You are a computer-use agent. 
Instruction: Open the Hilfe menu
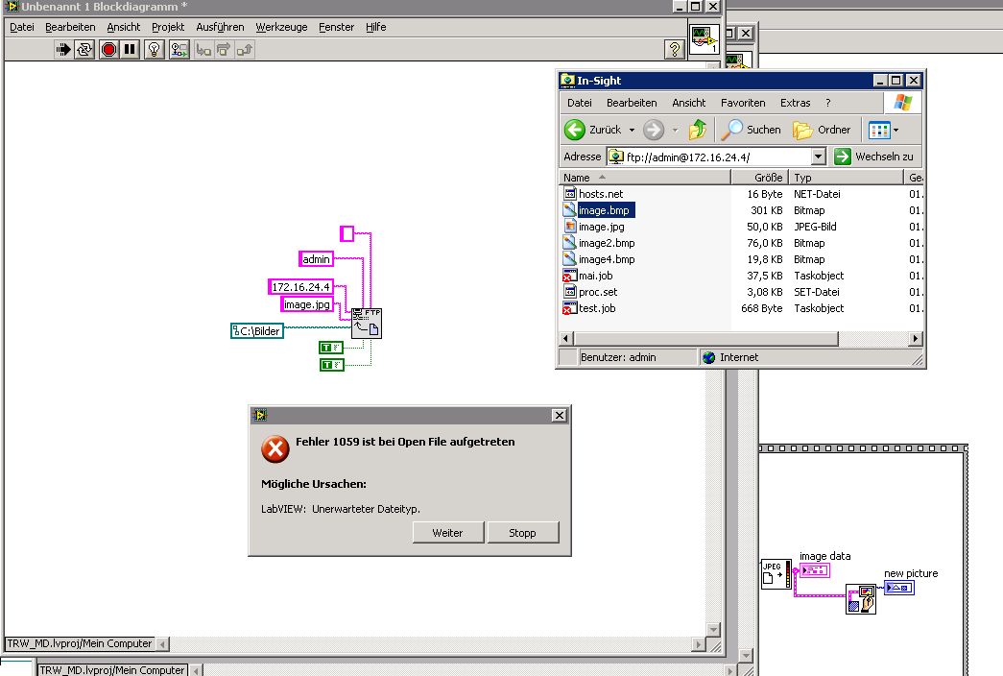click(376, 27)
